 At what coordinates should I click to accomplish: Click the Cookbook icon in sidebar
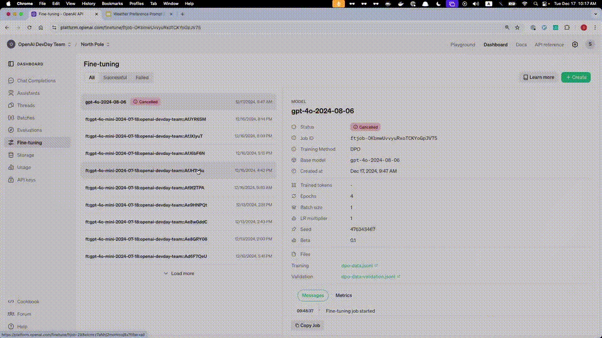tap(11, 302)
